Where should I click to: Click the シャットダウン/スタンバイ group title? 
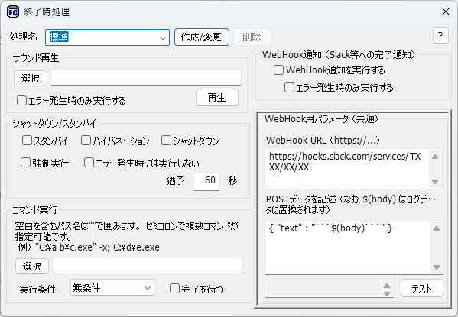pos(54,124)
